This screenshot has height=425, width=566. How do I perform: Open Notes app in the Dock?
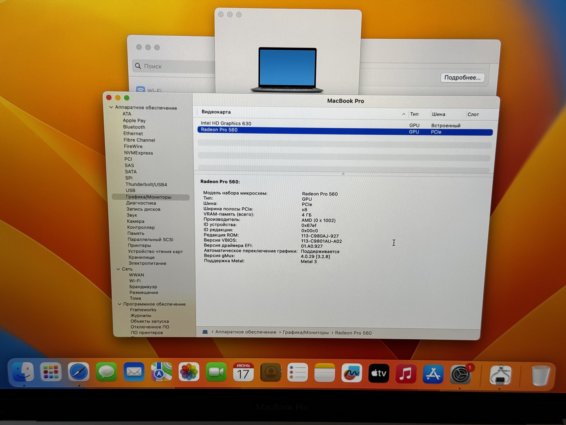[325, 372]
